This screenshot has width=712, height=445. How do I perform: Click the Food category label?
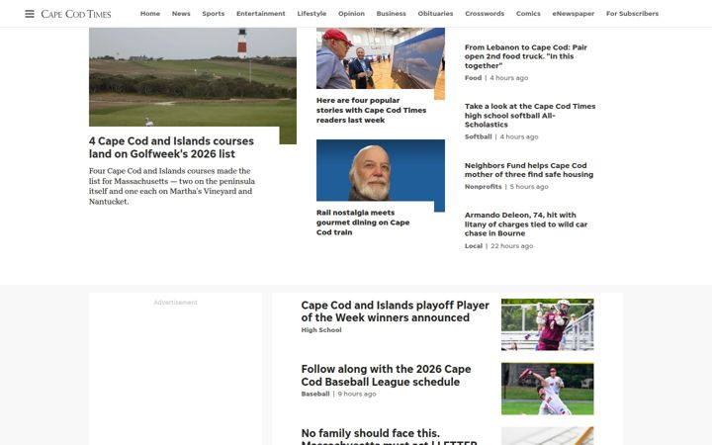[473, 78]
